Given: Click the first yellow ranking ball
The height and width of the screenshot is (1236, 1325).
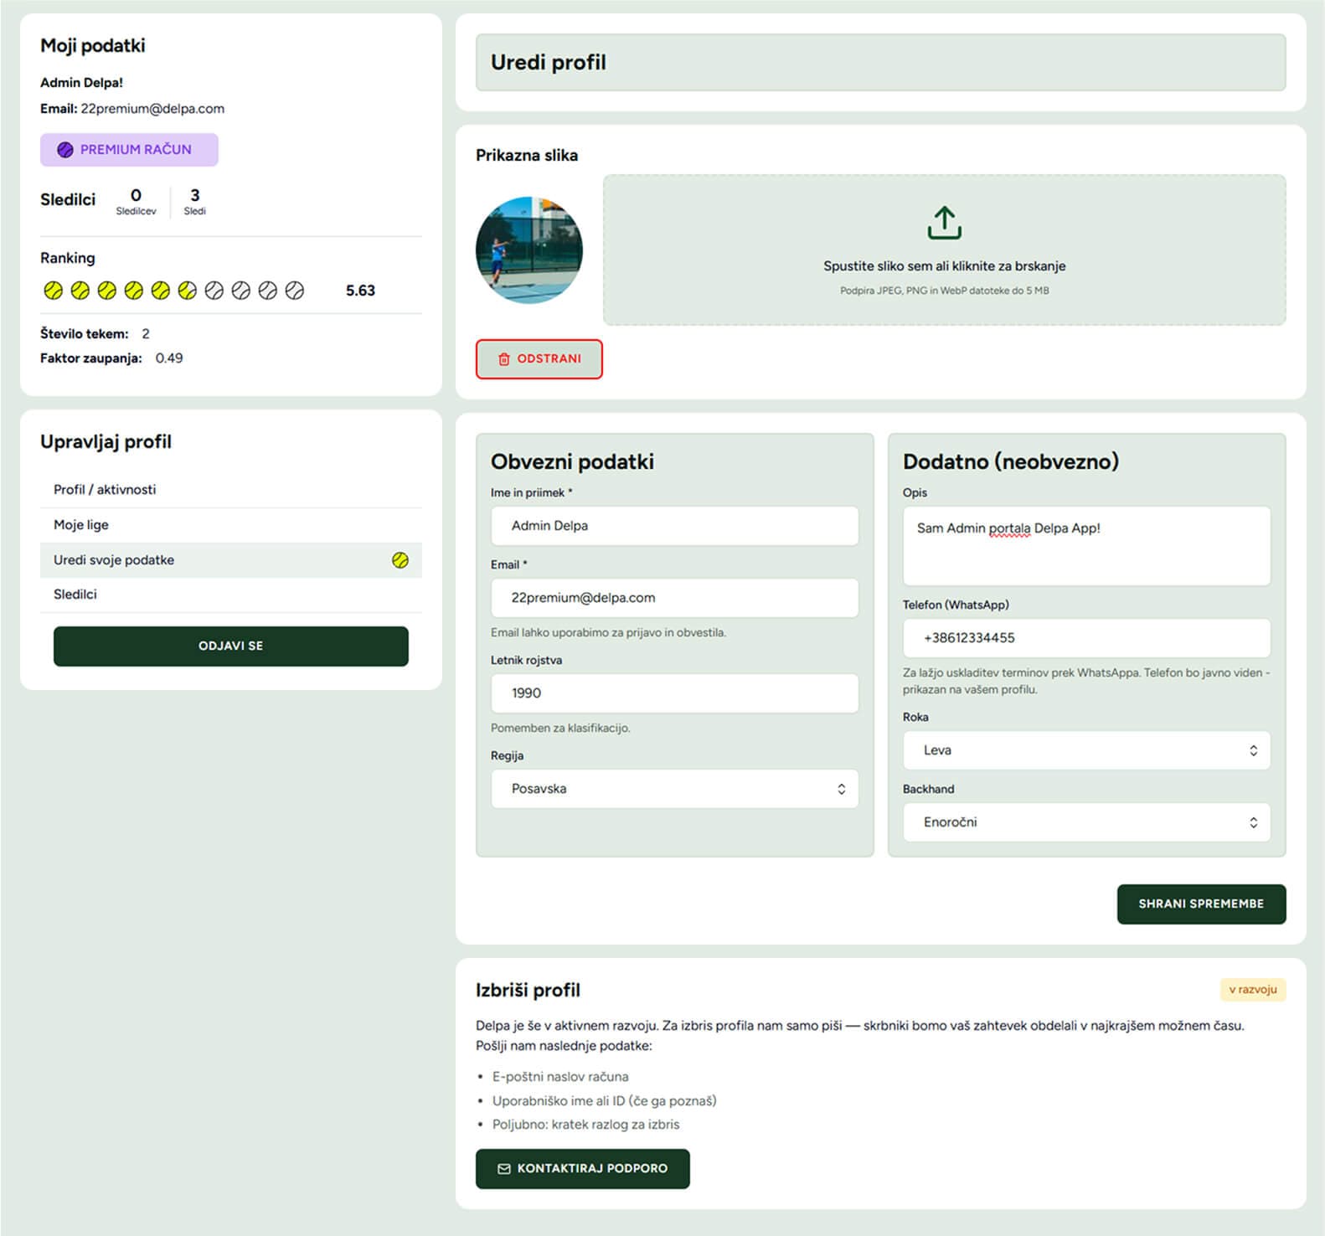Looking at the screenshot, I should pyautogui.click(x=54, y=291).
